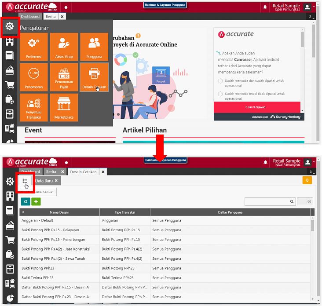The height and width of the screenshot is (306, 322).
Task: Open the inventory drawer module in bottom sidebar
Action: point(10,269)
